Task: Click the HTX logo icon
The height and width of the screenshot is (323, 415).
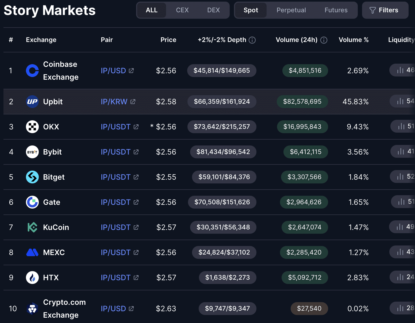Action: (x=32, y=278)
